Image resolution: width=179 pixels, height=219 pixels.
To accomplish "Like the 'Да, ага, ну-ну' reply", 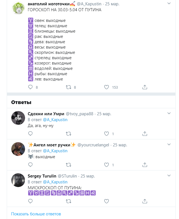I will point(107,134).
